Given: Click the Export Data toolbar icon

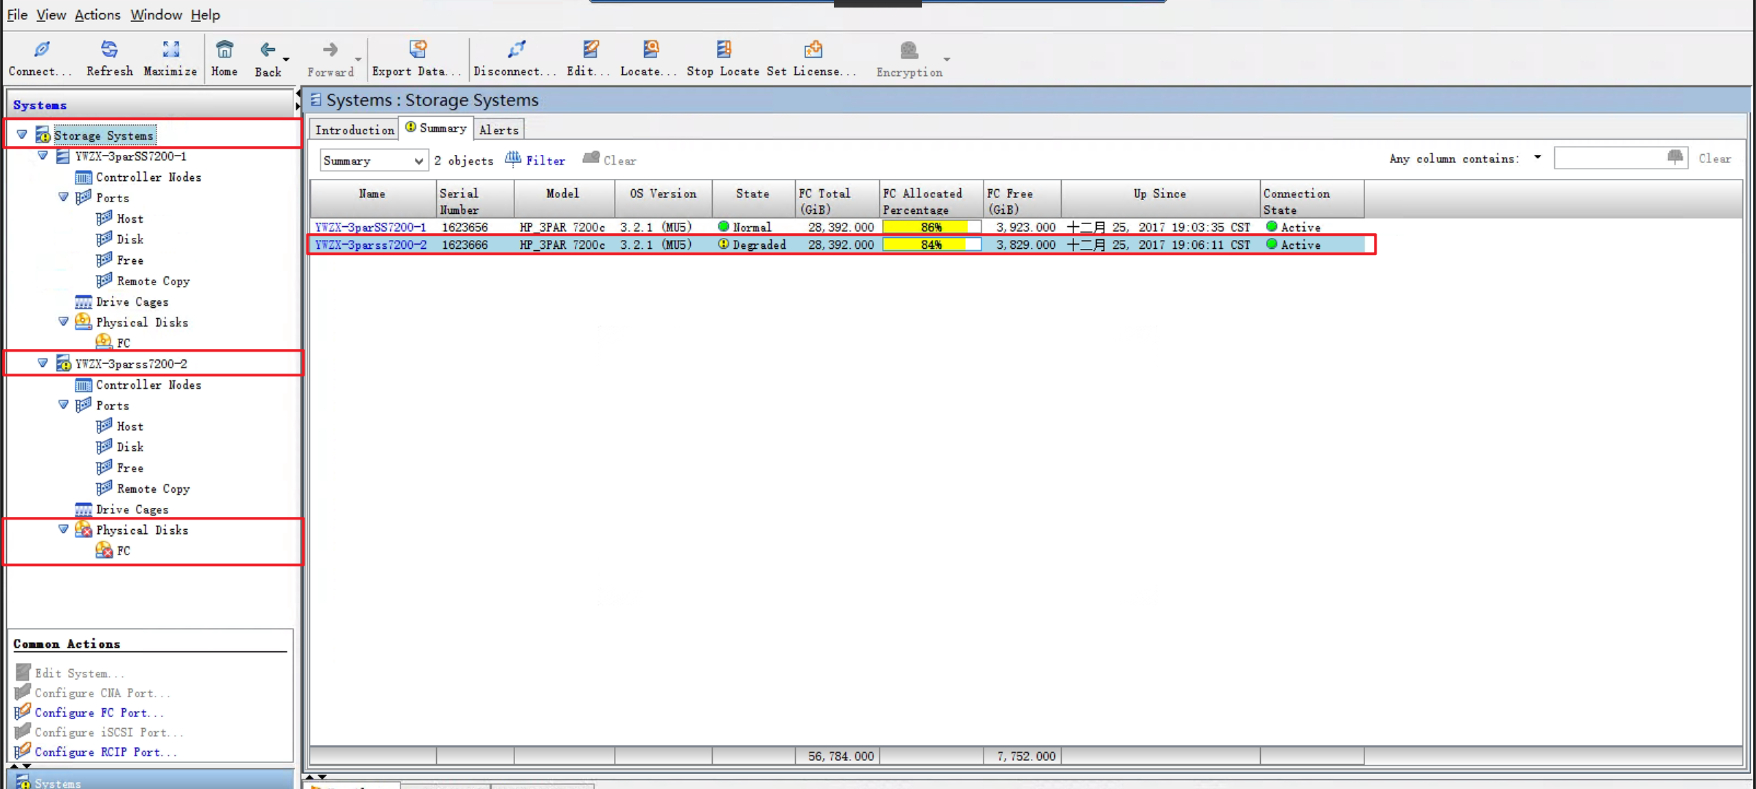Looking at the screenshot, I should pyautogui.click(x=417, y=50).
